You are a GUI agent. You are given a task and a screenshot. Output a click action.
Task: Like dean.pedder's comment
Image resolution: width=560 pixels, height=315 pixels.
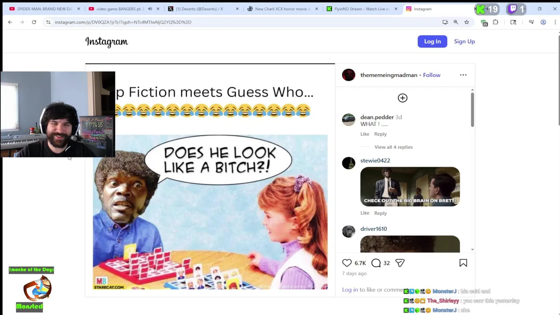pyautogui.click(x=365, y=134)
